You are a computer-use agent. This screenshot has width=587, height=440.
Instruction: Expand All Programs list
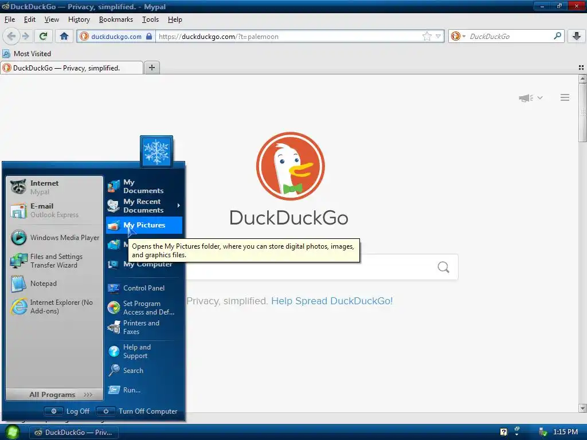54,394
